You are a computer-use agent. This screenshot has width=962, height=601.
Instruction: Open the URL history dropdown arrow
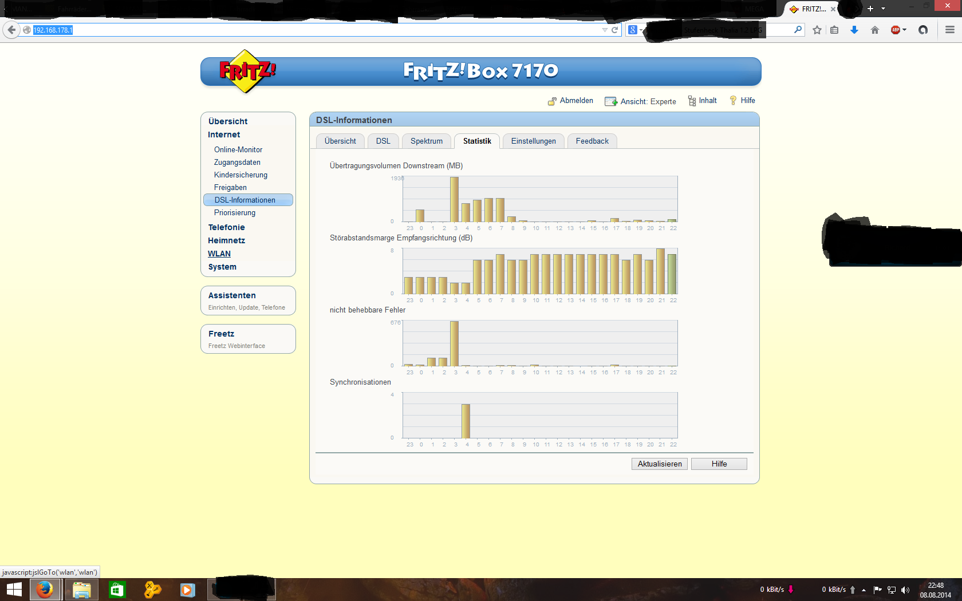tap(605, 30)
